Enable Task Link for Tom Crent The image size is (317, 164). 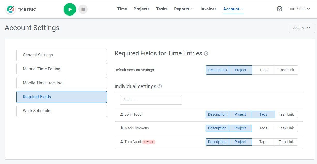[x=286, y=142]
